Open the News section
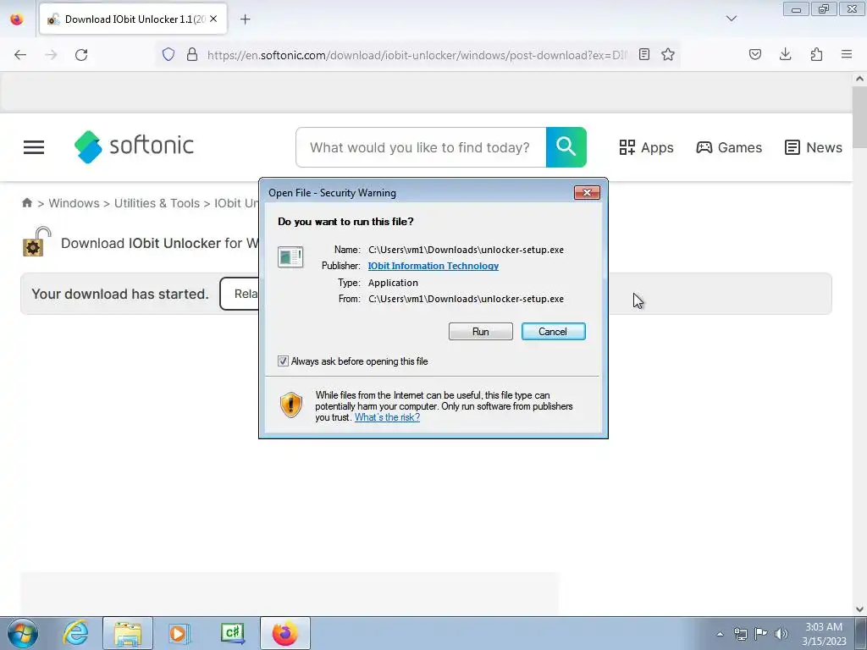 (814, 147)
